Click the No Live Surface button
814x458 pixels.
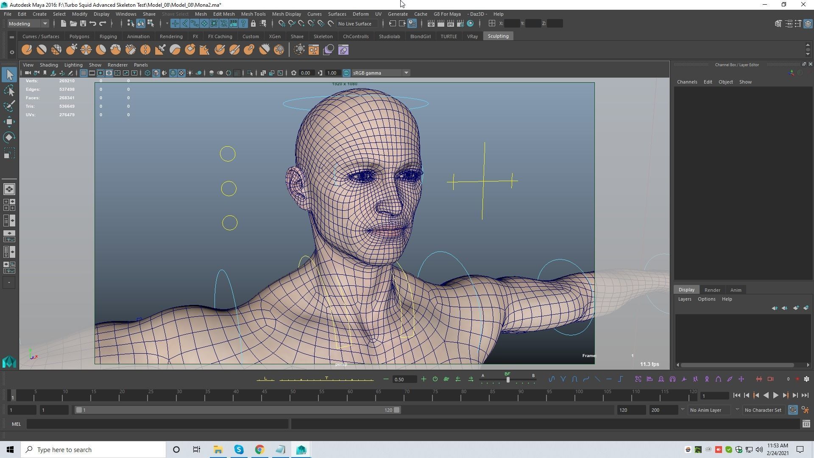(x=355, y=23)
